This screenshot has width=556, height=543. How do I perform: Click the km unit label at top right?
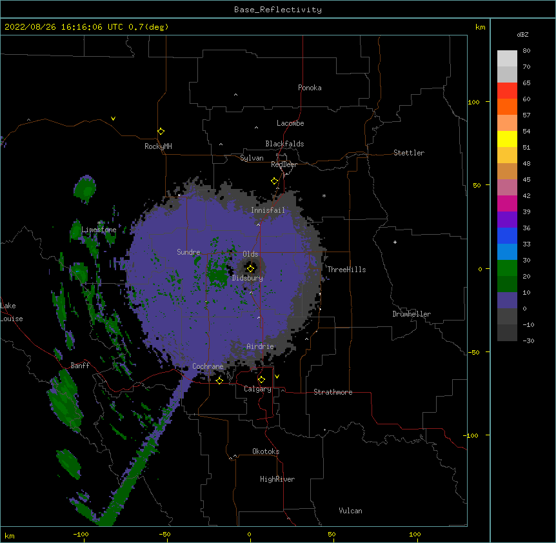[x=481, y=27]
